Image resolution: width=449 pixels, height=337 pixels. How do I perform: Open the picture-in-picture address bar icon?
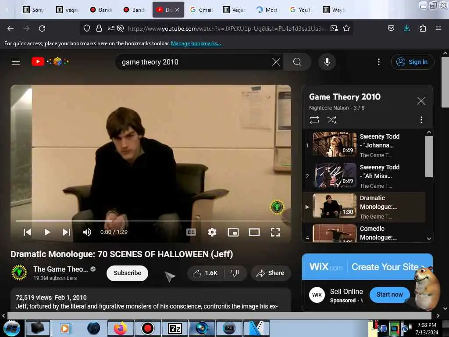pos(334,28)
